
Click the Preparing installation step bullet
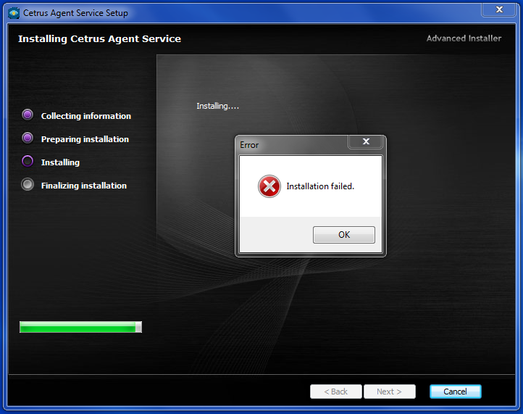pyautogui.click(x=28, y=138)
